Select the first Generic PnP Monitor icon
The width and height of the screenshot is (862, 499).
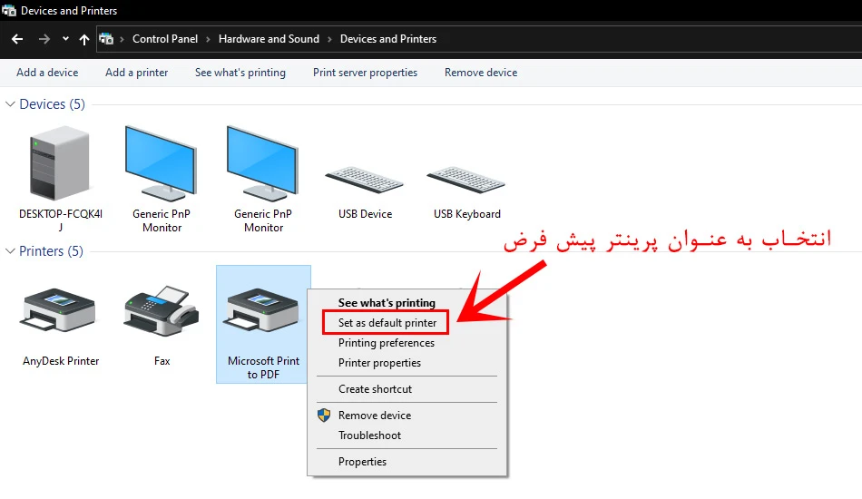tap(162, 163)
